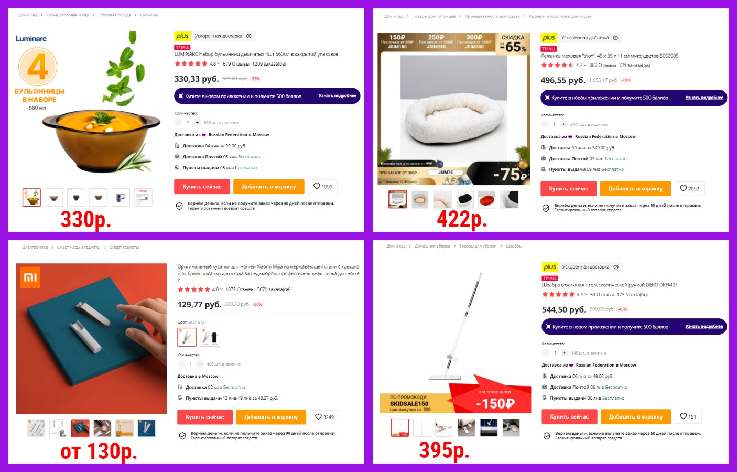Select red cat bed thumbnail

[x=487, y=199]
